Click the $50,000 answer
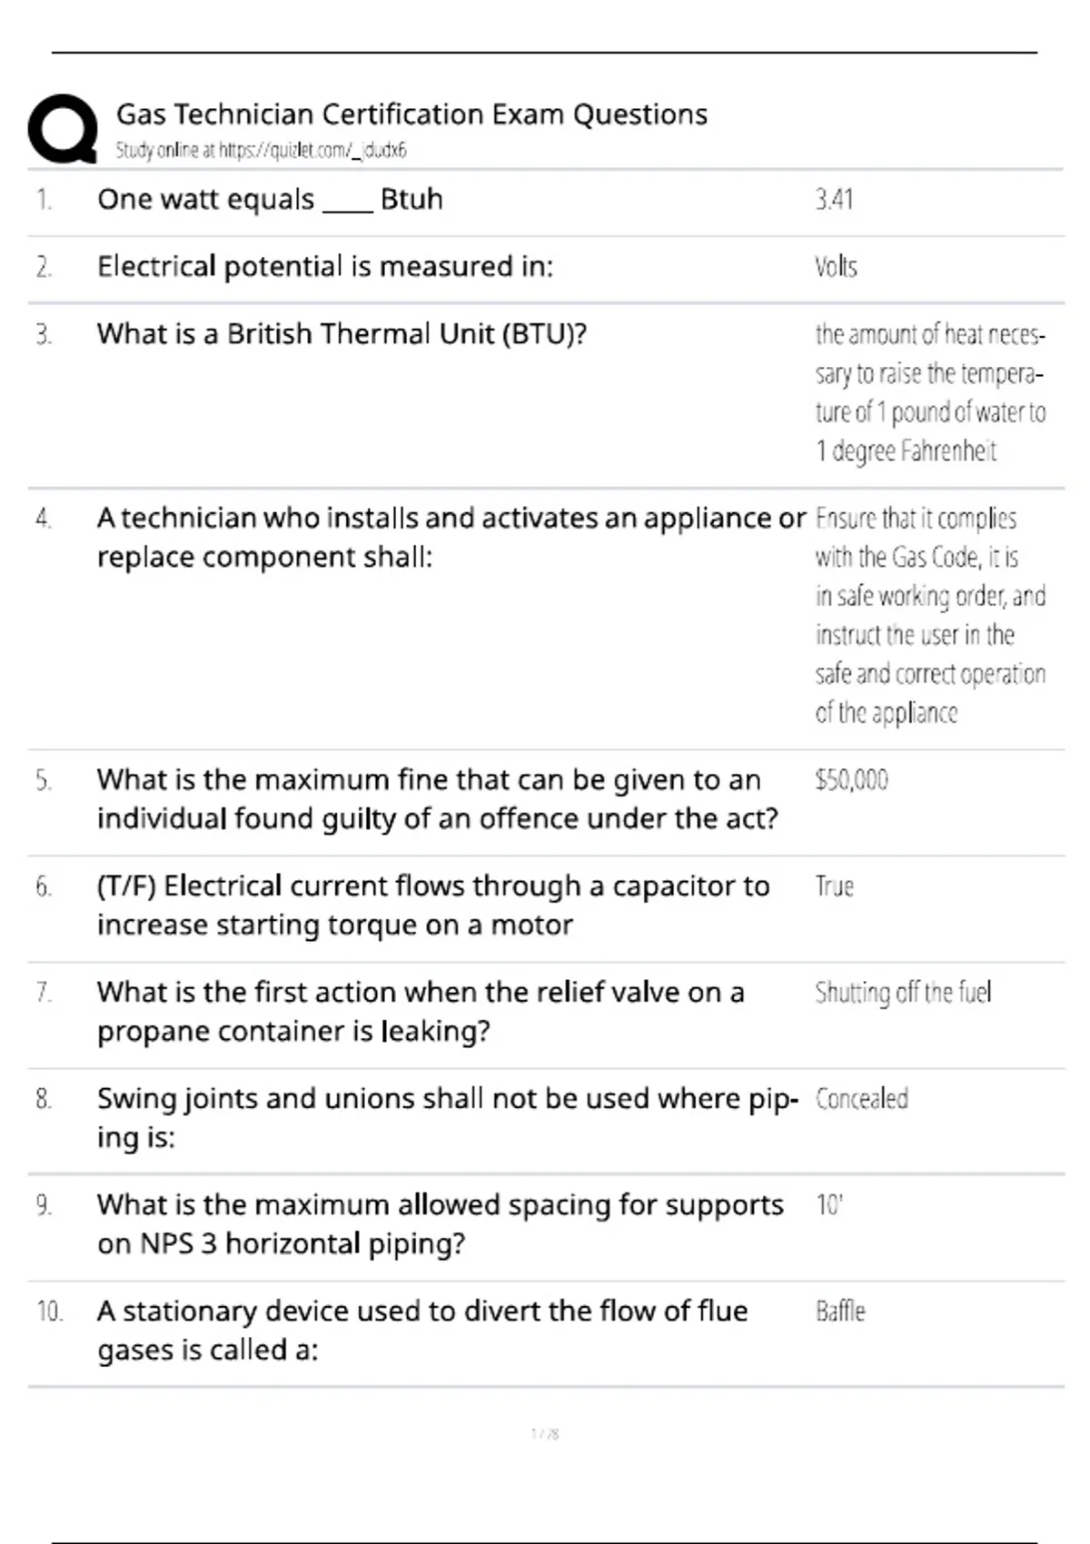 [851, 780]
